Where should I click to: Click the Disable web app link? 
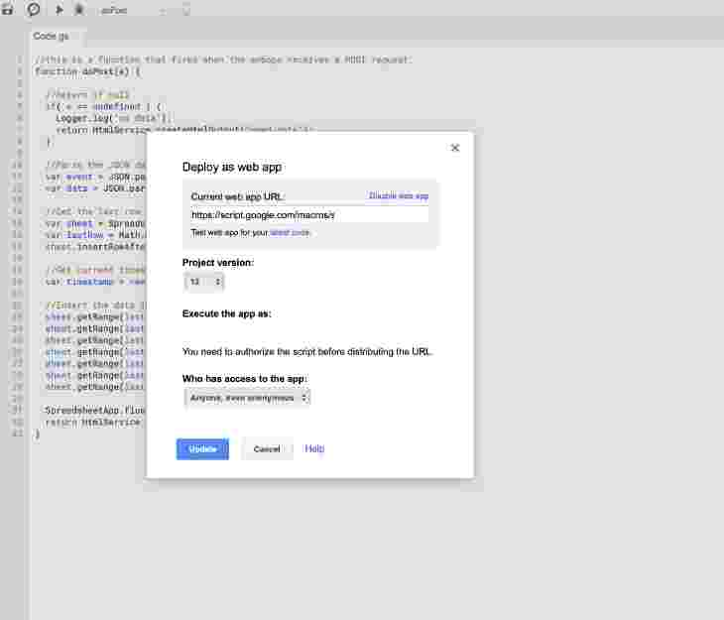(399, 195)
